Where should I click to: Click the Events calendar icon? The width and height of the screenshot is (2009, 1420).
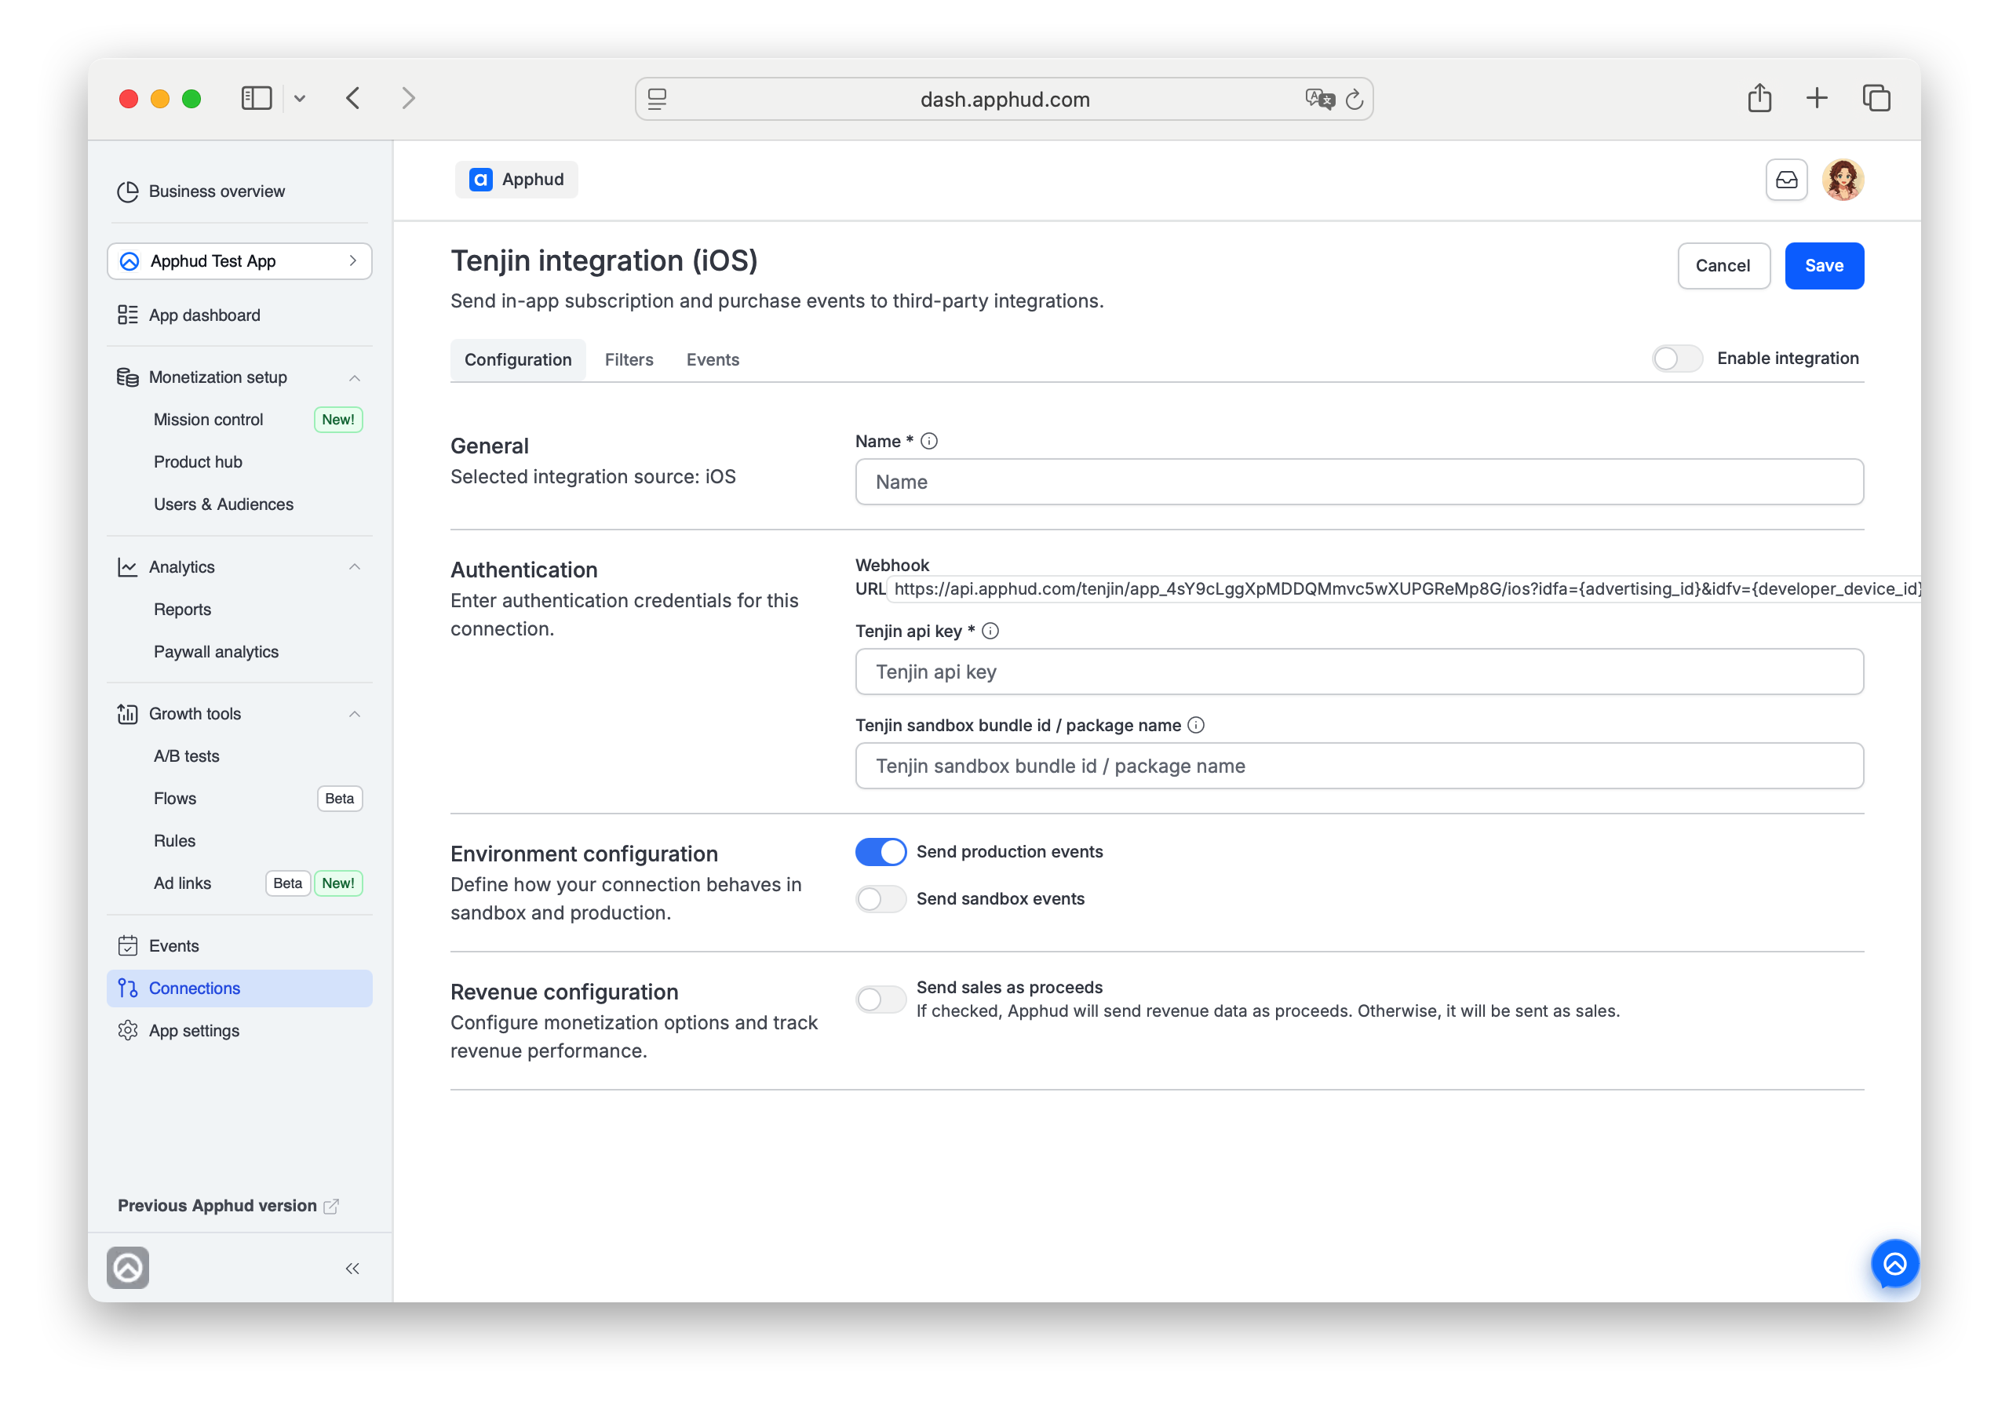pos(128,946)
